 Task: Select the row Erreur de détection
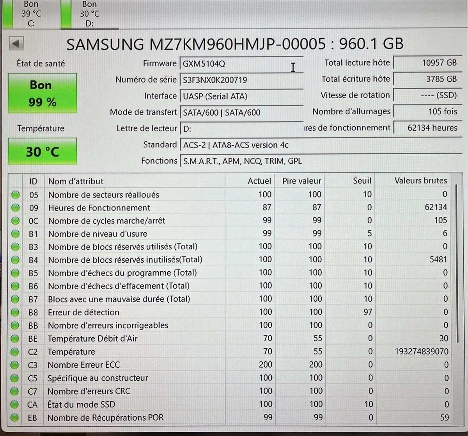[229, 312]
